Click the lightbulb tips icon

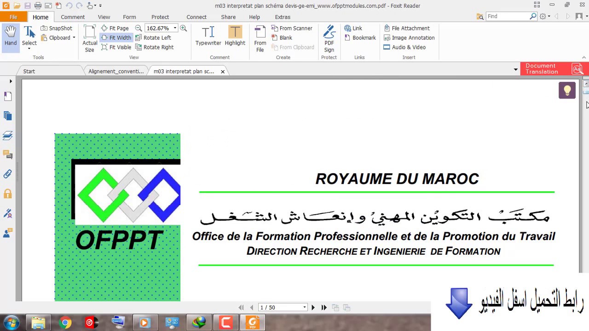pyautogui.click(x=567, y=90)
